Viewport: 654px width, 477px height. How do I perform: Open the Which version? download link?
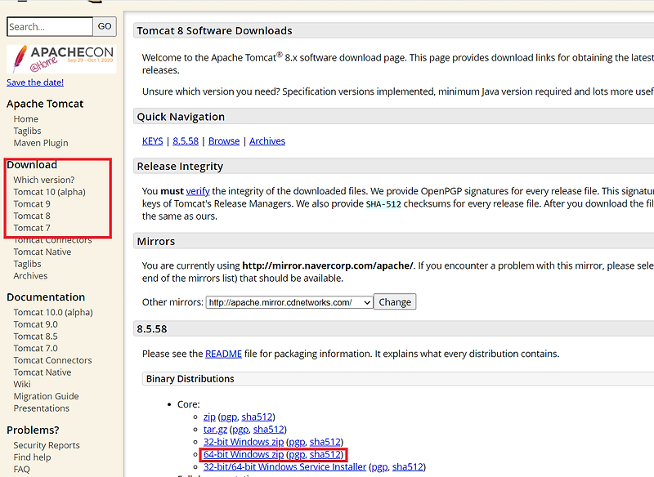(44, 180)
